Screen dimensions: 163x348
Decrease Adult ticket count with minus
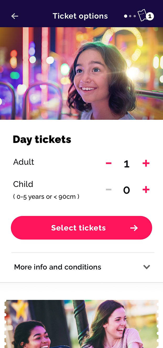108,163
